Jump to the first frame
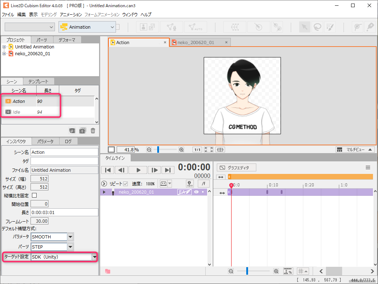The width and height of the screenshot is (378, 284). point(108,170)
